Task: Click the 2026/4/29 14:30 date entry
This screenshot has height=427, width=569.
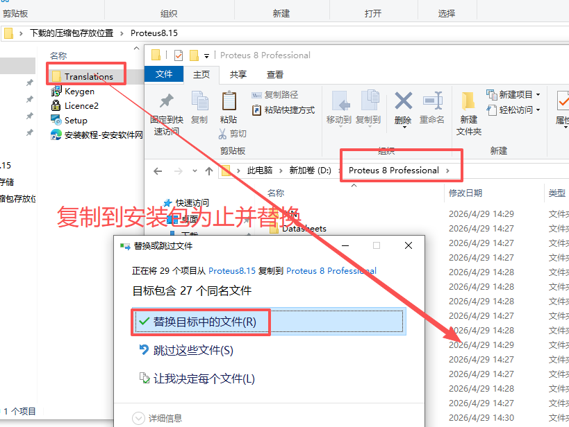Action: tap(481, 417)
